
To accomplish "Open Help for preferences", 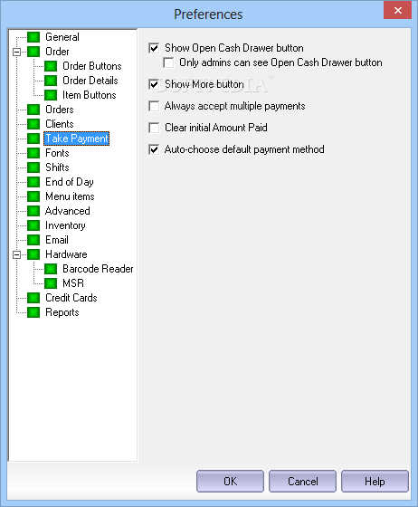I will 375,482.
